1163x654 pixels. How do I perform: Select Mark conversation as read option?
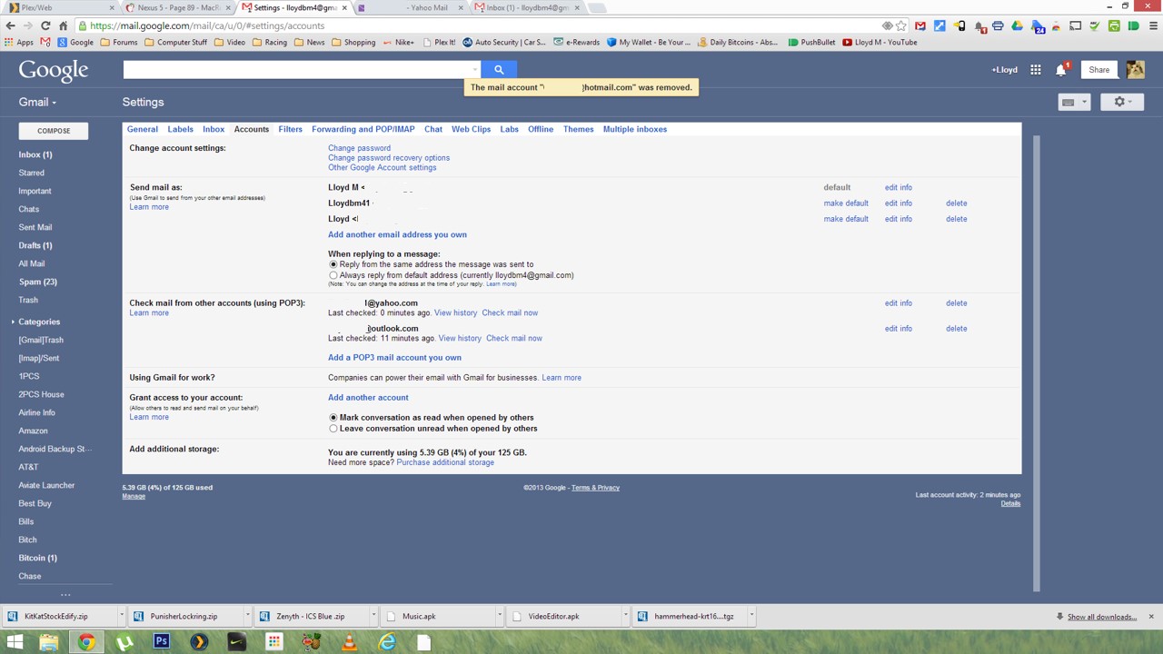pos(333,418)
